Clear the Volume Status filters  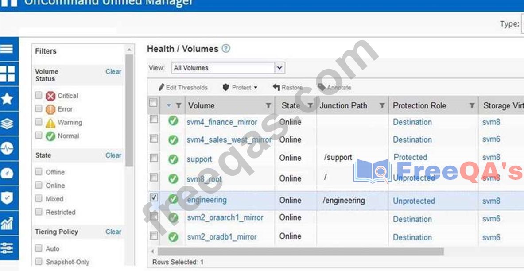tap(113, 71)
